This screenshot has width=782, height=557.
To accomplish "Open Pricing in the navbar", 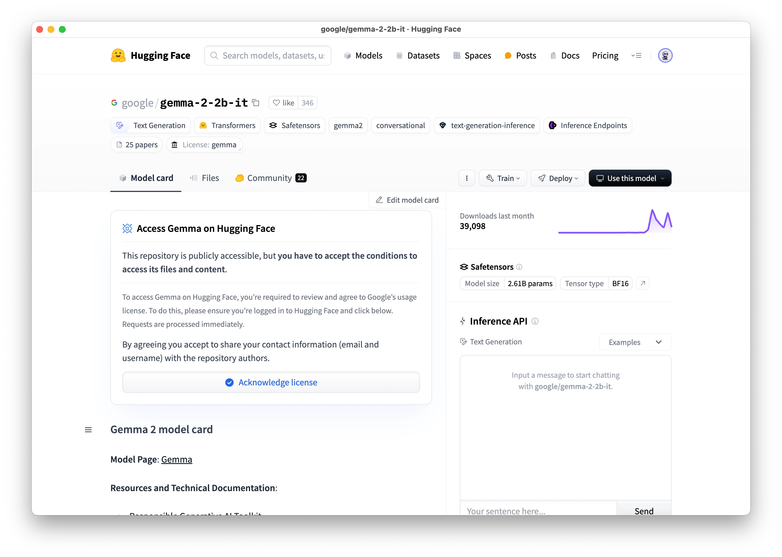I will [605, 56].
